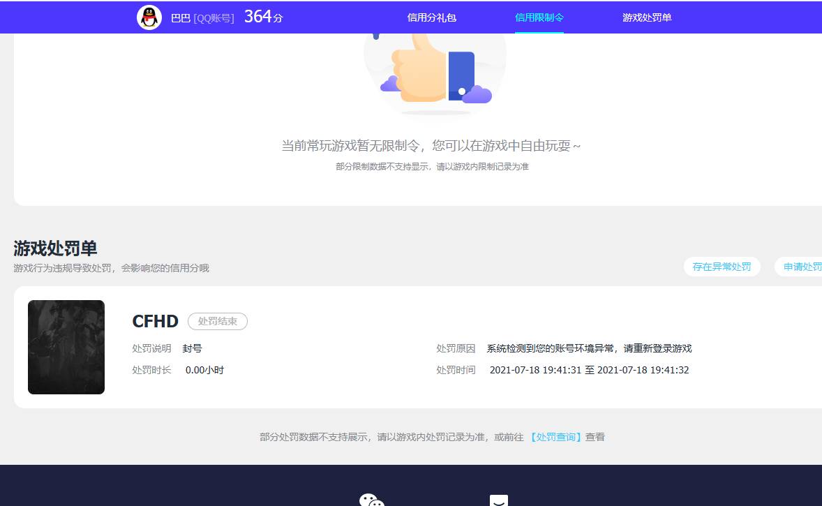The image size is (822, 506).
Task: Click the 0.00小时 penalty duration value
Action: (202, 370)
